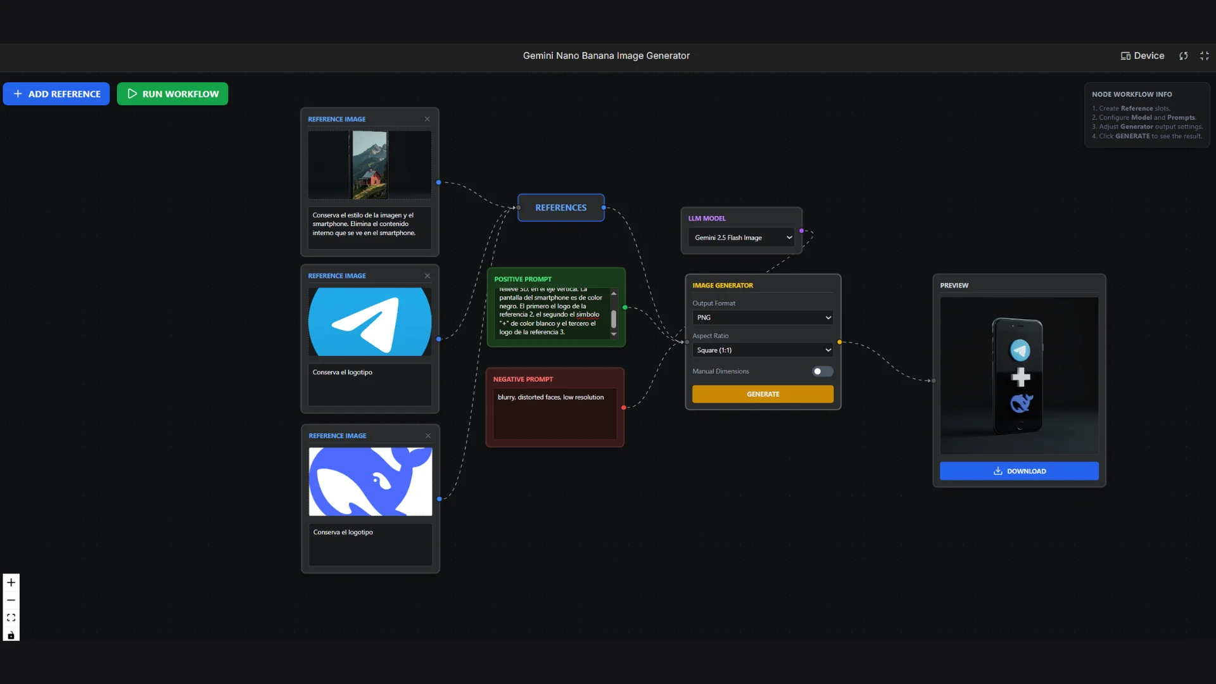Zoom out of the workflow canvas
The width and height of the screenshot is (1216, 684).
[x=11, y=600]
